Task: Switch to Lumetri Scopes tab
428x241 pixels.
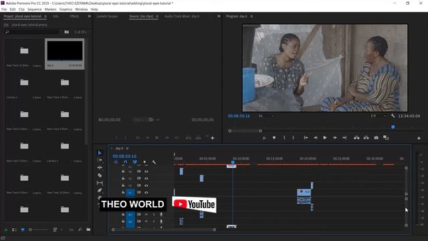Action: pos(107,16)
